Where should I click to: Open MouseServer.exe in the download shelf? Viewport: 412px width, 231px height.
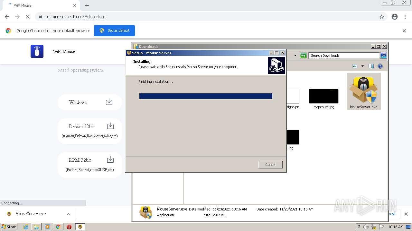pyautogui.click(x=31, y=214)
